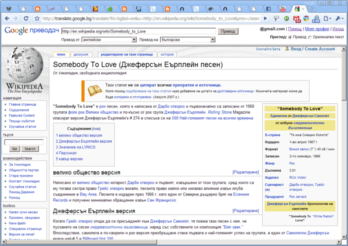Click the horizontal scrollbar right arrow
348x246 pixels.
(339, 241)
